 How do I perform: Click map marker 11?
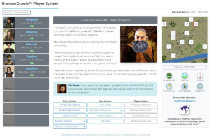(x=191, y=20)
